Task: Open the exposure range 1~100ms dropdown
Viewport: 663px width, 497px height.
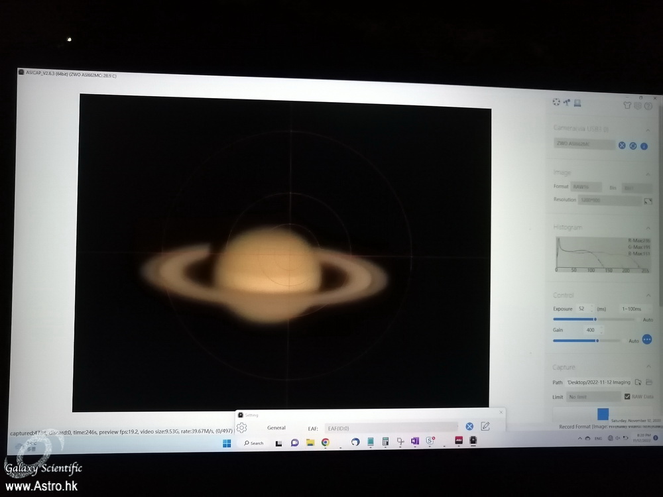Action: click(635, 309)
